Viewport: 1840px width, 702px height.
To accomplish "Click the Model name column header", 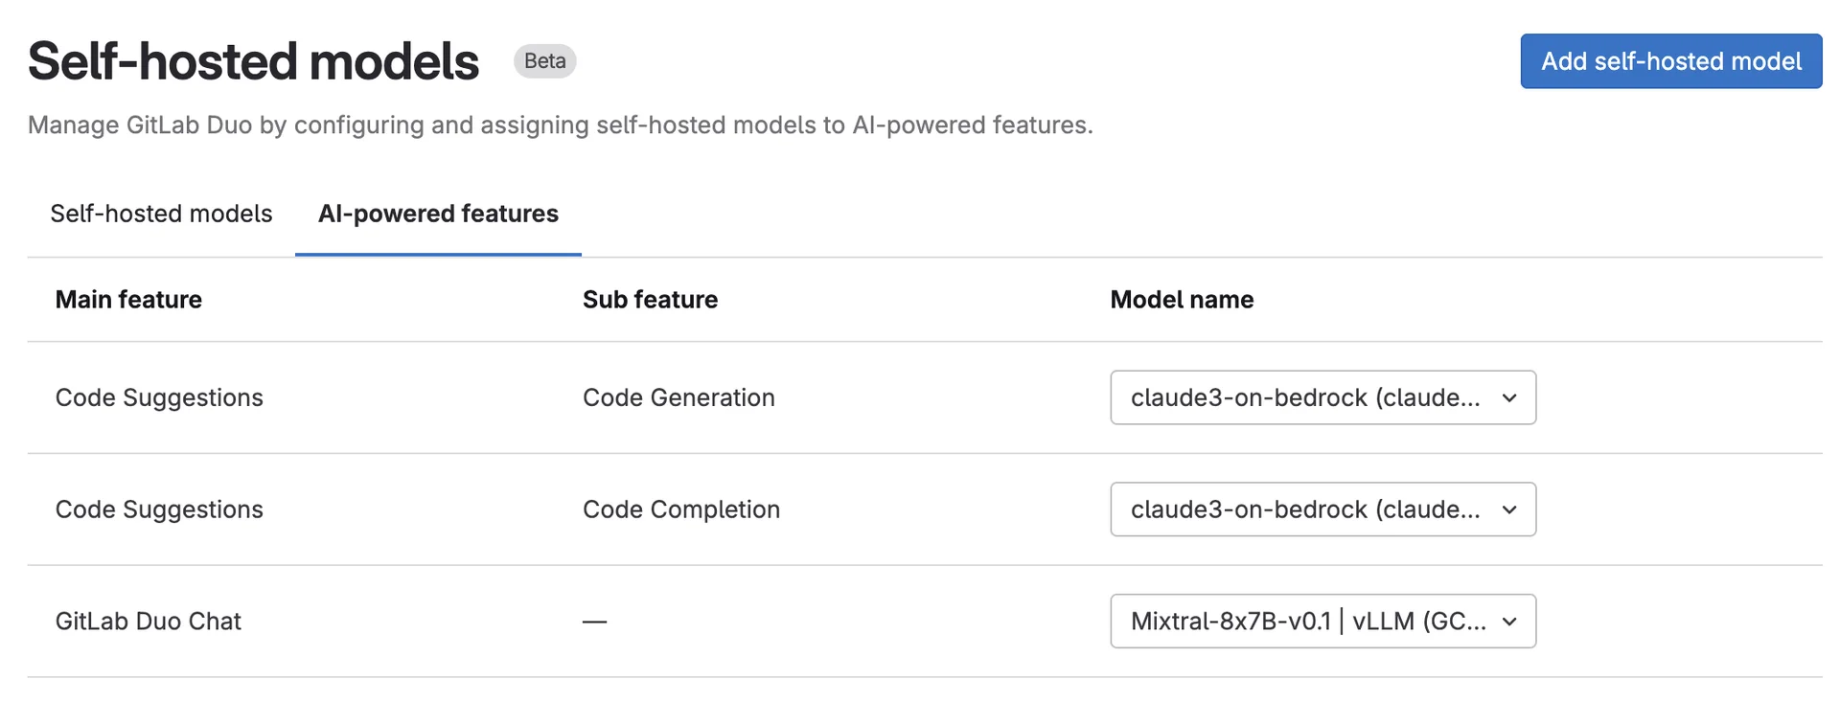I will tap(1181, 299).
